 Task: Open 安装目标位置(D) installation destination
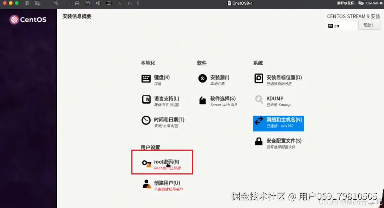pos(258,78)
